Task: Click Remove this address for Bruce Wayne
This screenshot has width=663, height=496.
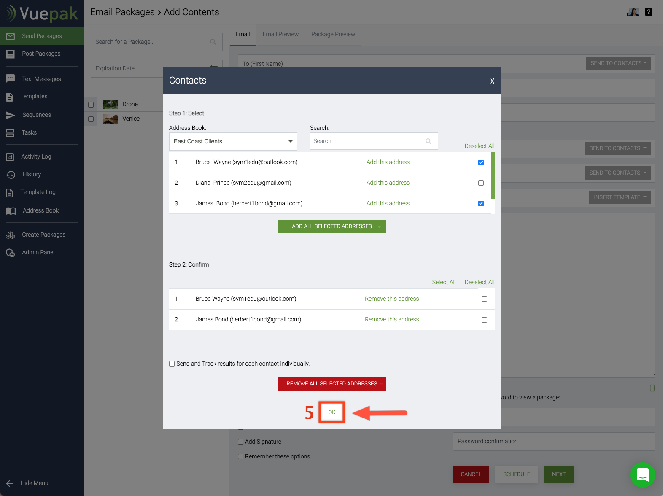Action: [x=392, y=299]
